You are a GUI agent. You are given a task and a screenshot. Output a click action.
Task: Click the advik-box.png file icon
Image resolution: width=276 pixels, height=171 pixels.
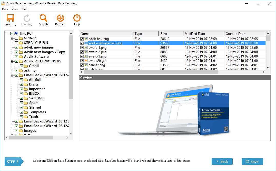[86, 39]
